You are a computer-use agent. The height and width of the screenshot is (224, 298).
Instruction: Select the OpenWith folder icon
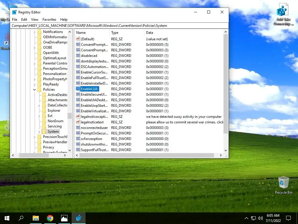coord(39,53)
